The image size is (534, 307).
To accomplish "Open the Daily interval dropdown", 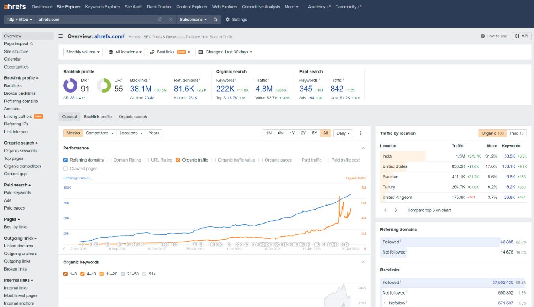I will [x=343, y=133].
